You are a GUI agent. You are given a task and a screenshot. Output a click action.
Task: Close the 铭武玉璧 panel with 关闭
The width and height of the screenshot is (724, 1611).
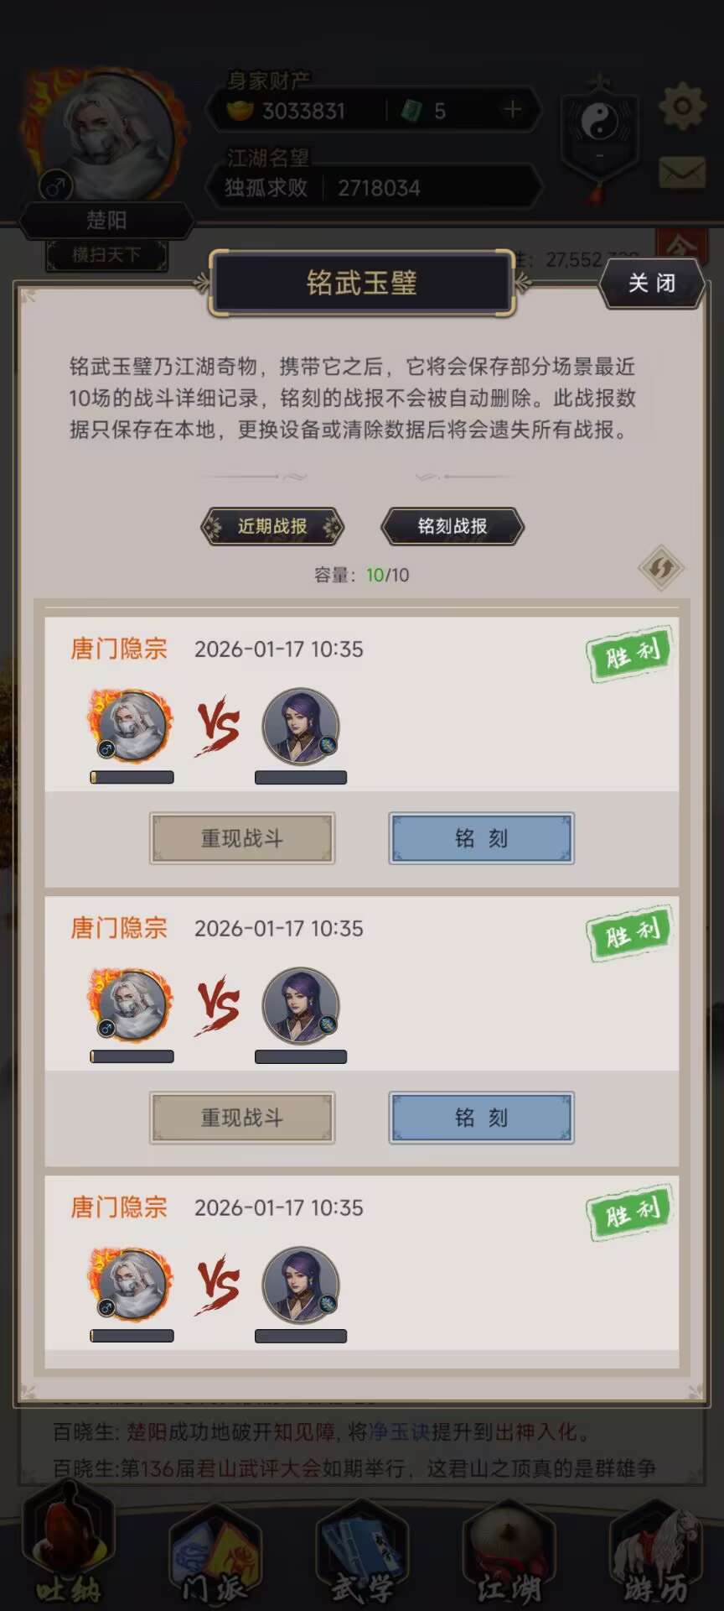652,283
